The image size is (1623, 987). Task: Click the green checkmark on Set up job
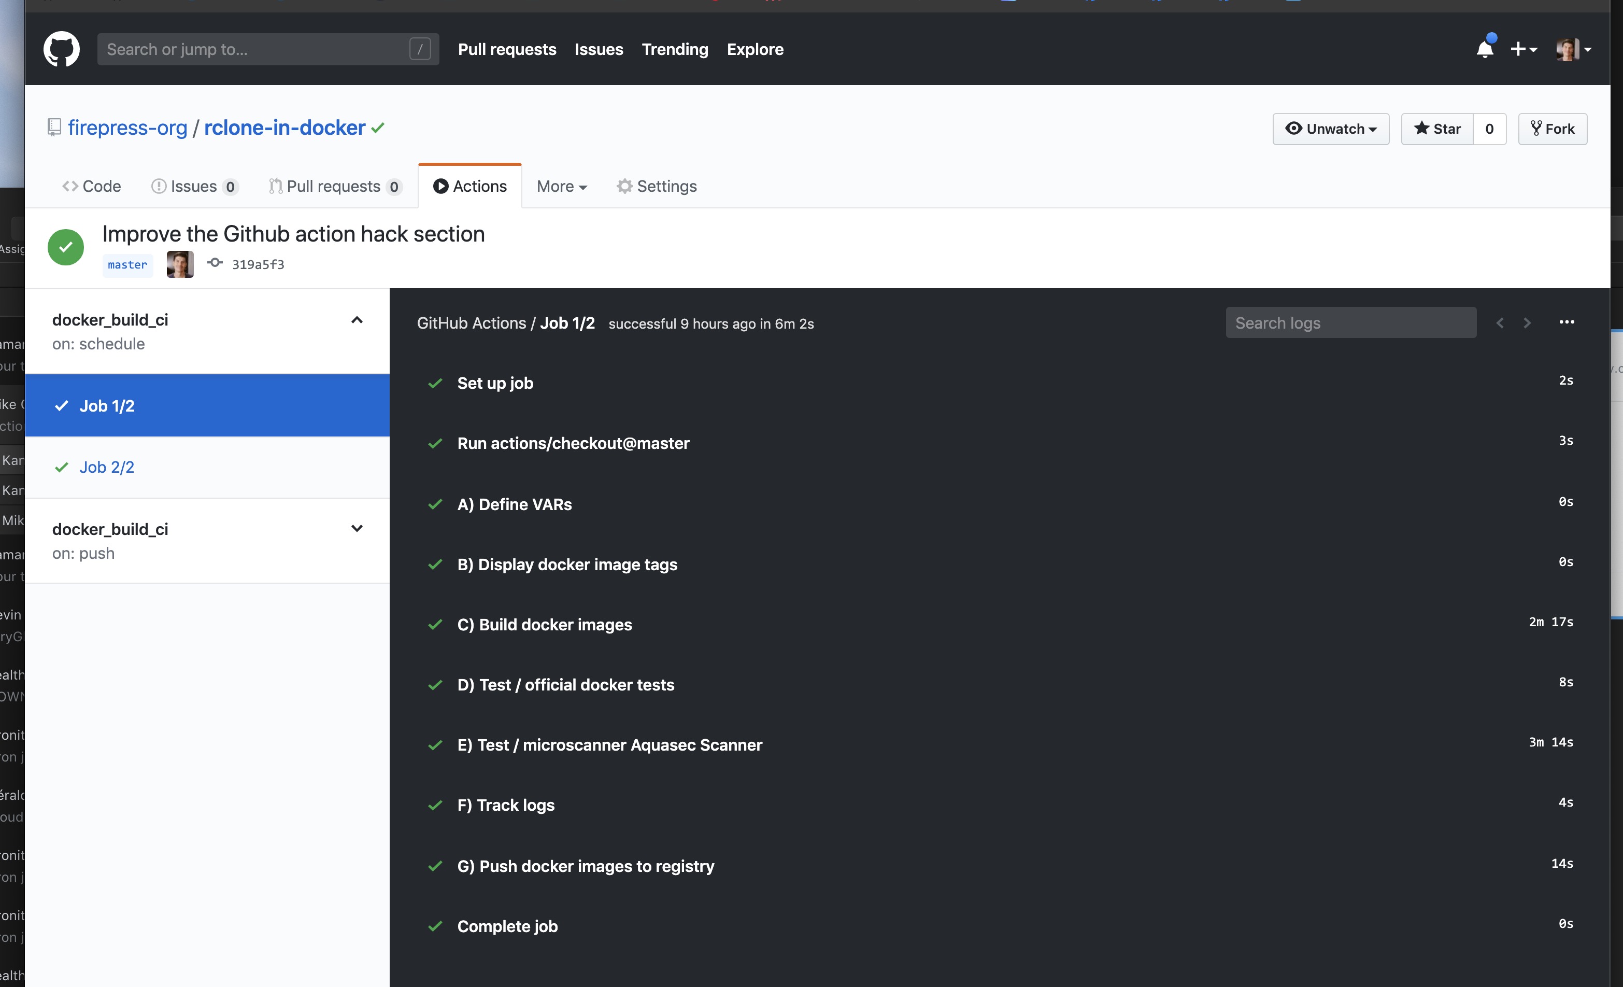[435, 384]
